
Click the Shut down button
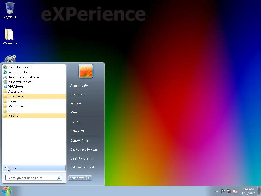(x=77, y=178)
